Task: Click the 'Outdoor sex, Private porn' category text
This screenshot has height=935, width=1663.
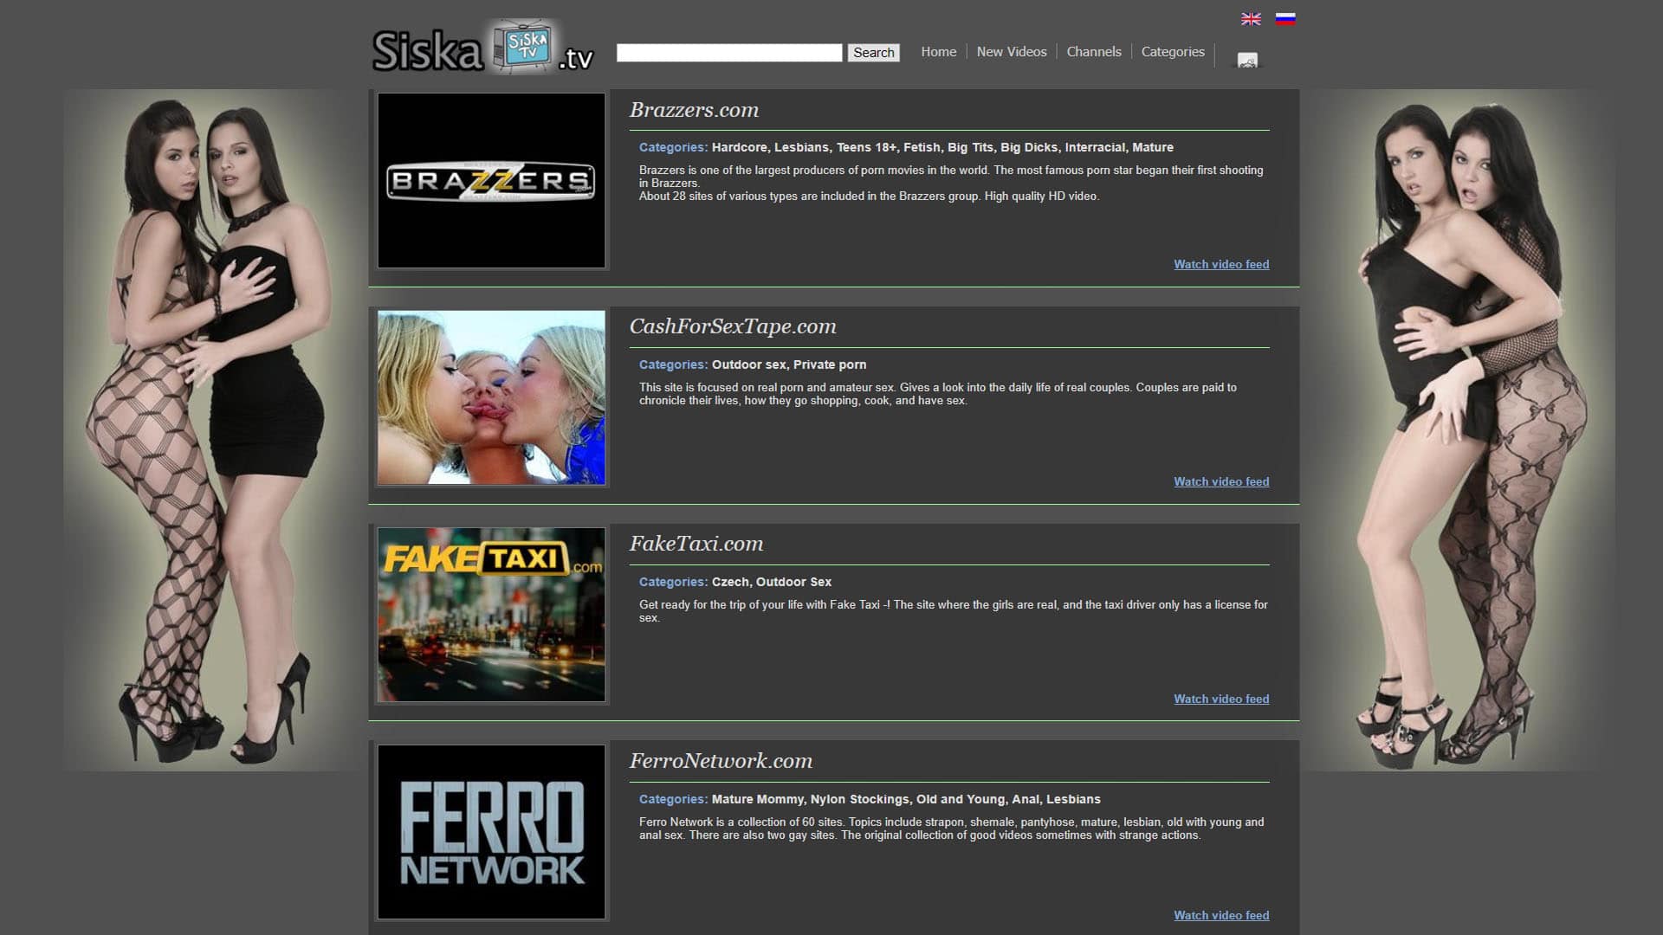Action: coord(789,364)
